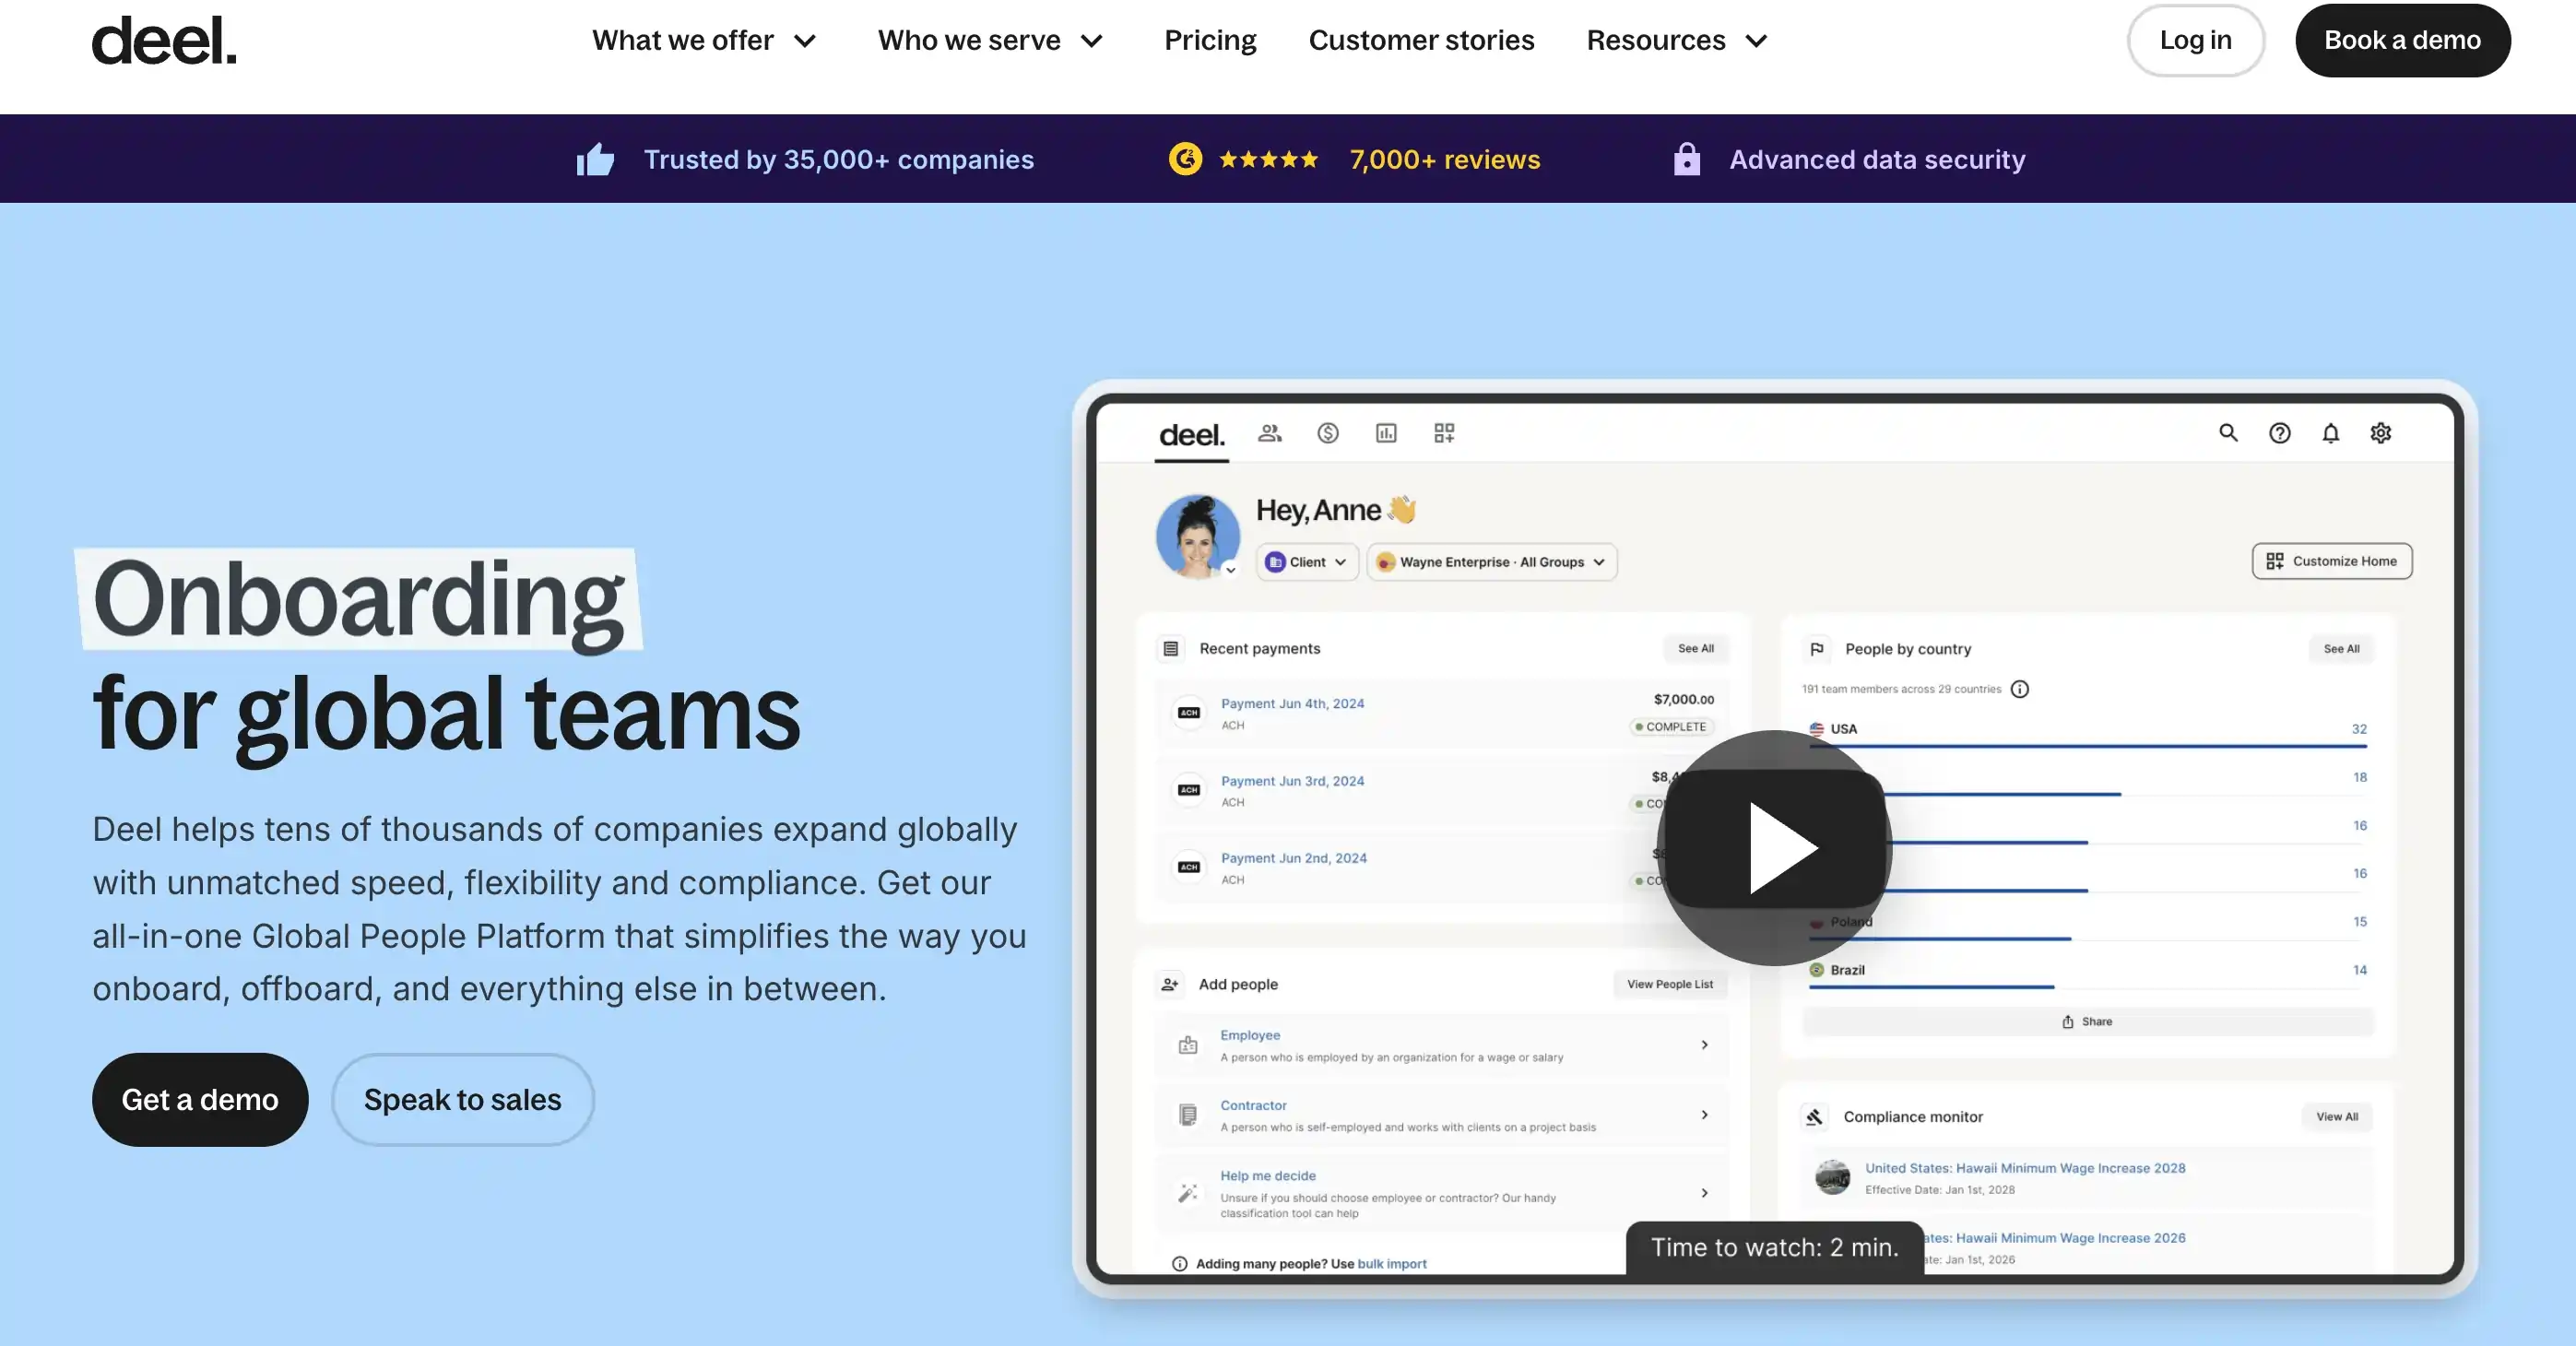
Task: Click the Compliance monitor gavel icon
Action: tap(1814, 1117)
